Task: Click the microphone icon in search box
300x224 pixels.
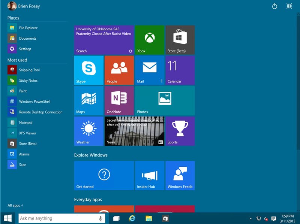Action: pyautogui.click(x=100, y=218)
